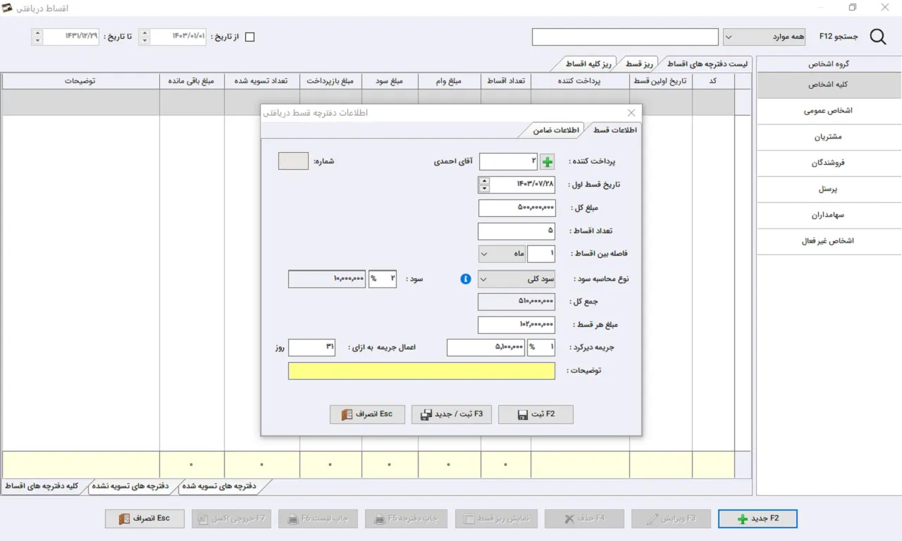Image resolution: width=902 pixels, height=541 pixels.
Task: Click the grid's تعداد اقساط column header
Action: click(506, 81)
